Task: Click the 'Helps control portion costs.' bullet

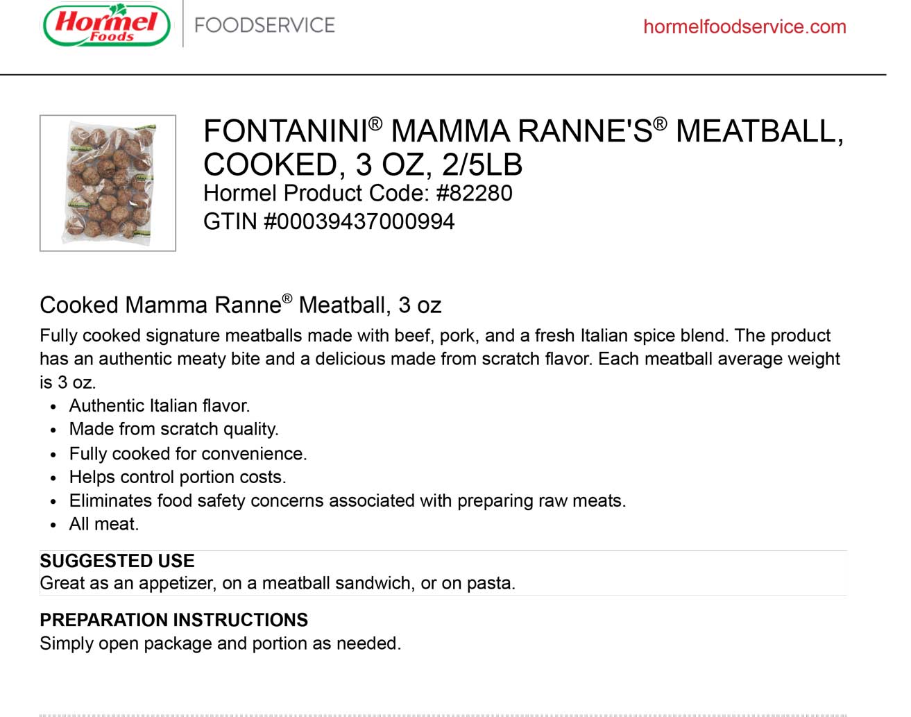Action: (177, 478)
